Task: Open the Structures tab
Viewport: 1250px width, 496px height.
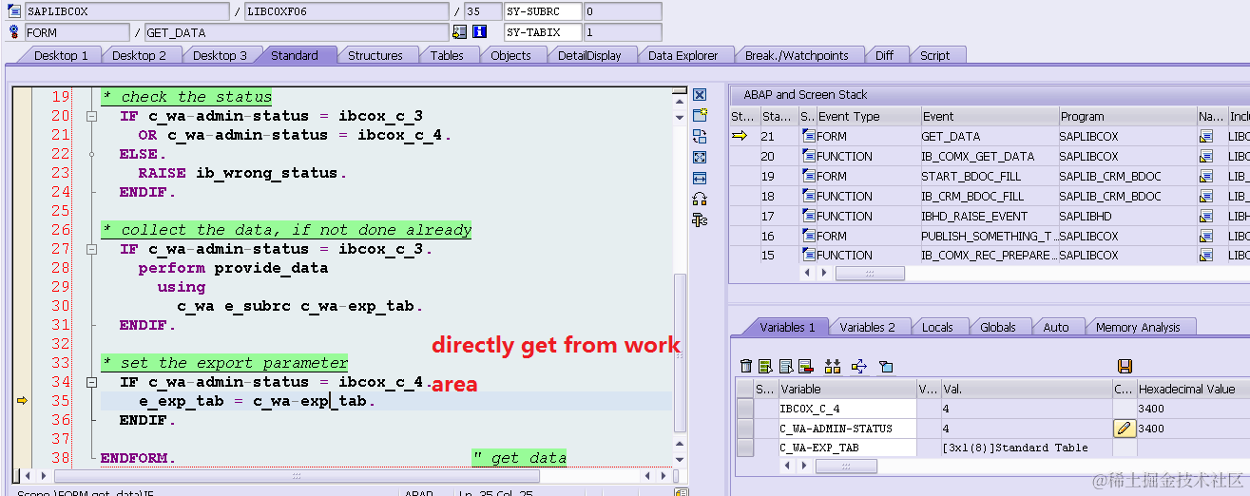Action: click(375, 55)
